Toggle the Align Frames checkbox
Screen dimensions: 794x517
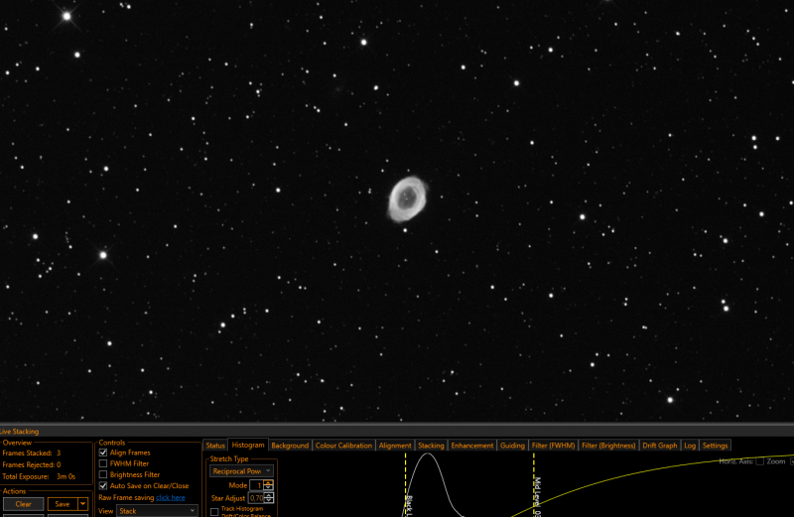pyautogui.click(x=103, y=452)
